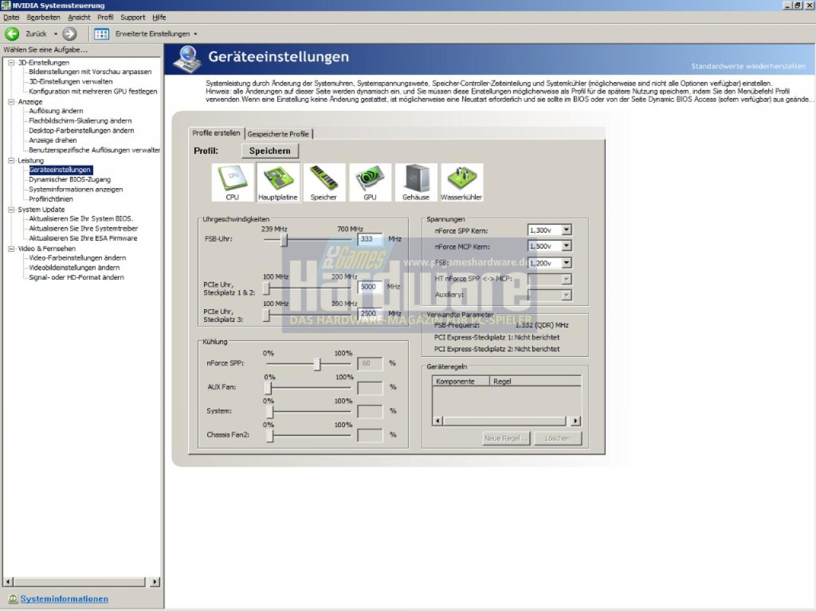Viewport: 816px width, 612px height.
Task: Select 3D-Einstellungen verwalten tree item
Action: [x=71, y=82]
